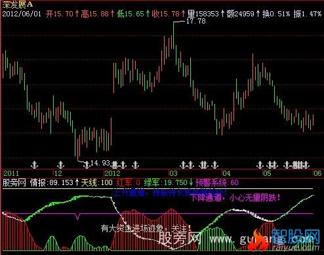Select the 2012 label on the time axis
Image resolution: width=324 pixels, height=255 pixels.
click(113, 173)
